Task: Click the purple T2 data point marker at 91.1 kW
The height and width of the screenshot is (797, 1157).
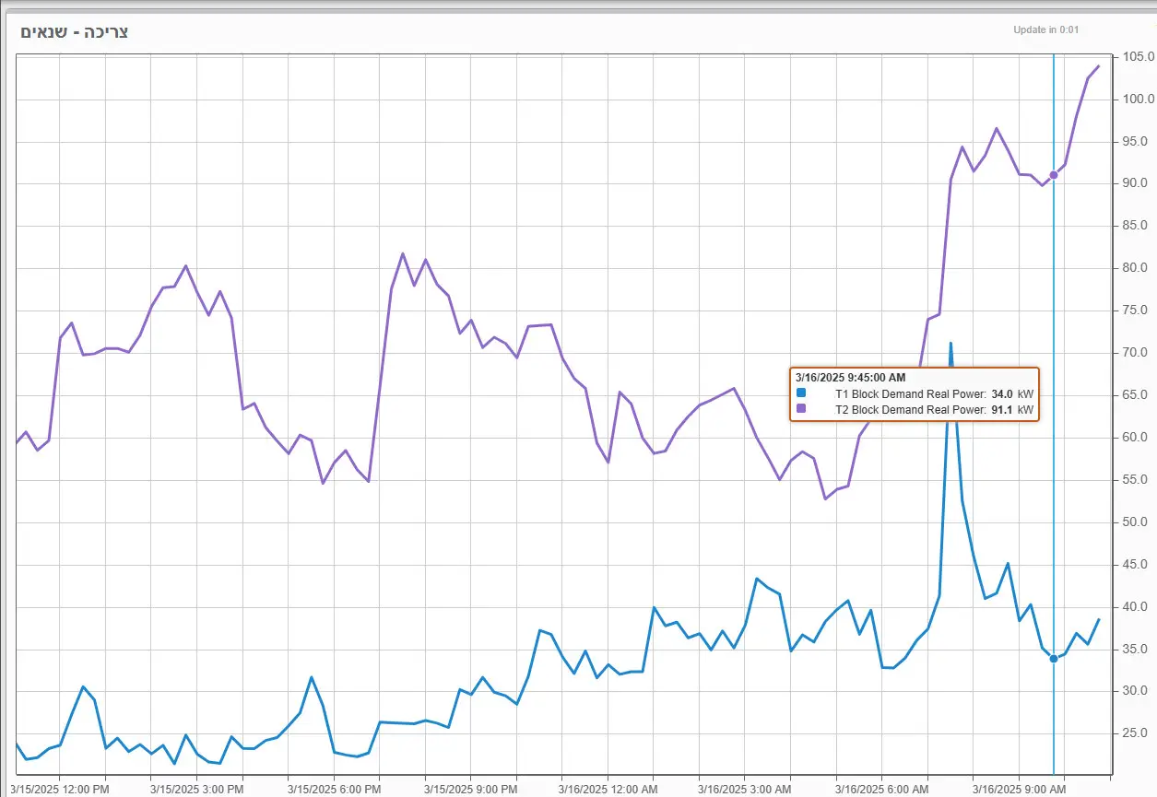Action: (1054, 175)
